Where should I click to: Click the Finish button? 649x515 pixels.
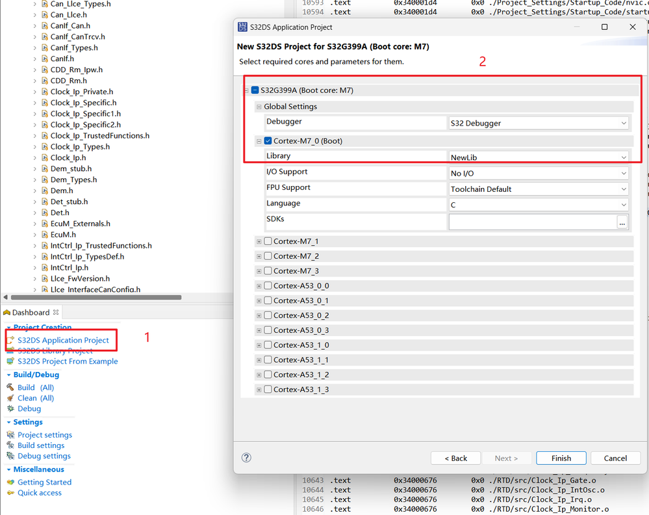561,458
